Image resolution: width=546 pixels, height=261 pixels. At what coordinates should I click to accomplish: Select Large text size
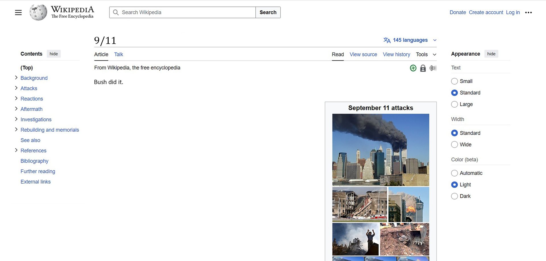point(454,104)
